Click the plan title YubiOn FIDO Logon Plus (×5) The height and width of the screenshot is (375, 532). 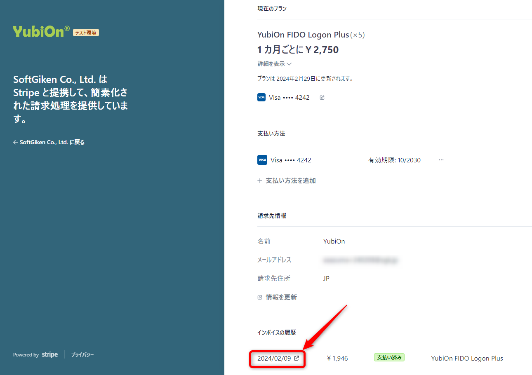[x=311, y=35]
